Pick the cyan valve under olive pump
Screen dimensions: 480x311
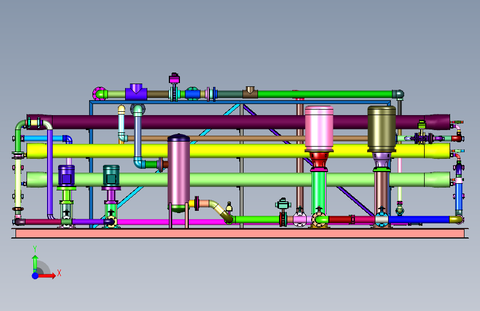(x=381, y=220)
